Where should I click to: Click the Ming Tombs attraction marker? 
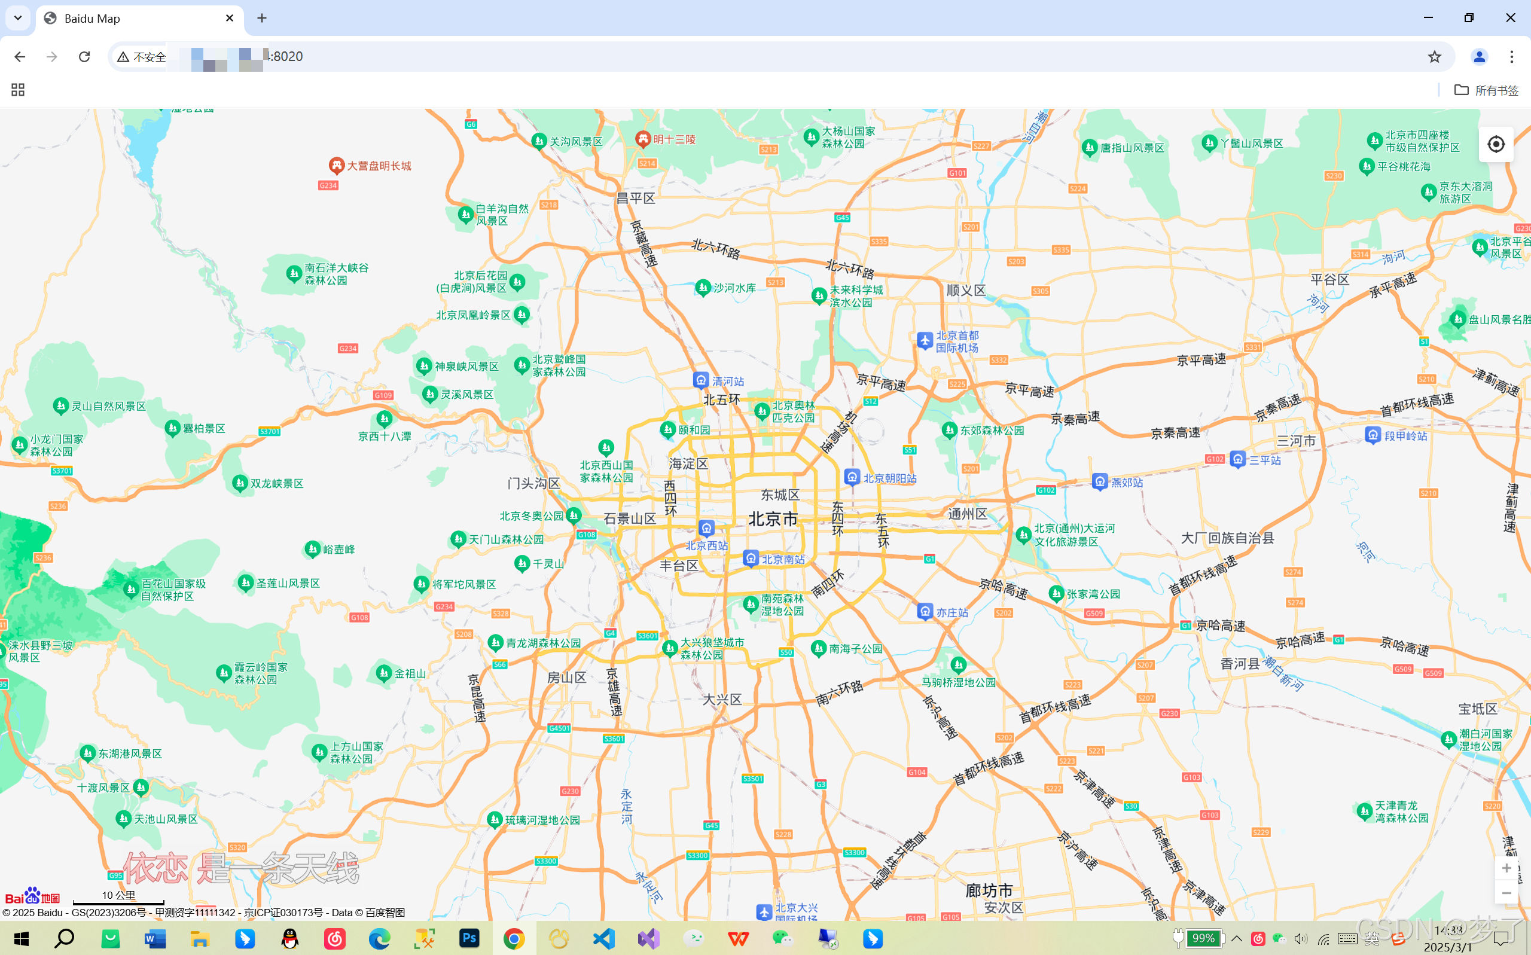[643, 139]
